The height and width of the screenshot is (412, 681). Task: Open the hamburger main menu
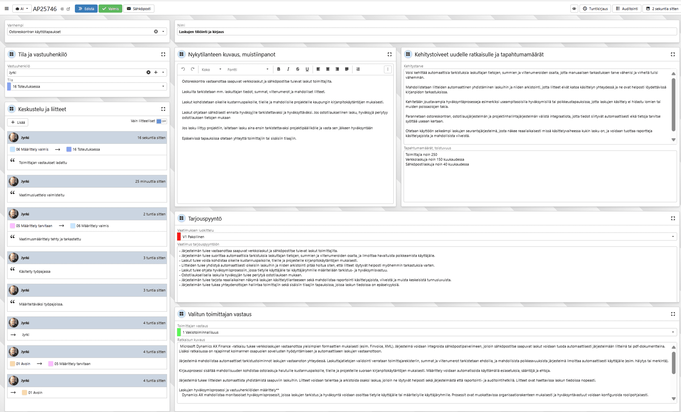click(7, 9)
